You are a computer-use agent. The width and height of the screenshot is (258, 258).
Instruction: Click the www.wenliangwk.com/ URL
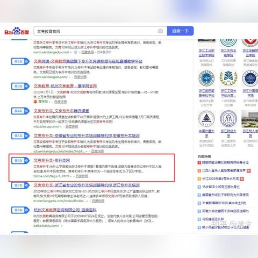point(51,77)
